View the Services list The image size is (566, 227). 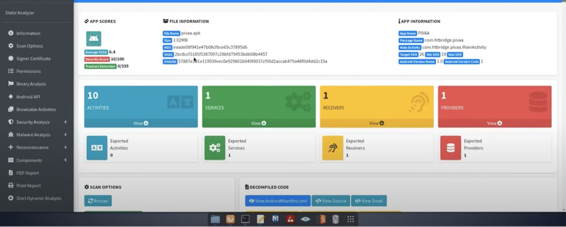(x=259, y=123)
